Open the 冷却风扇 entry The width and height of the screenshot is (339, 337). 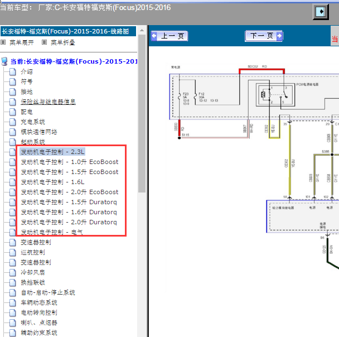(33, 272)
